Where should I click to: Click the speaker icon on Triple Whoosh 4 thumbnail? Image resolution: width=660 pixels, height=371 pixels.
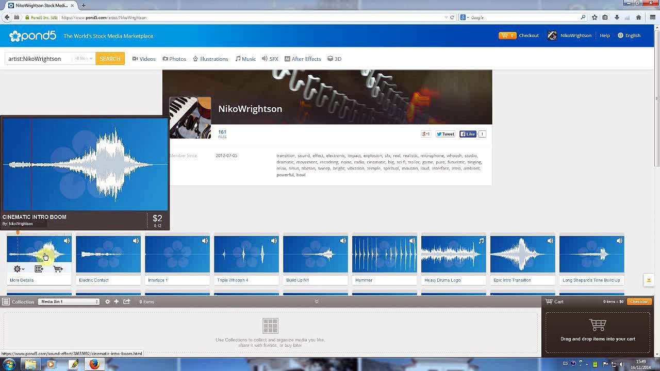pos(274,241)
